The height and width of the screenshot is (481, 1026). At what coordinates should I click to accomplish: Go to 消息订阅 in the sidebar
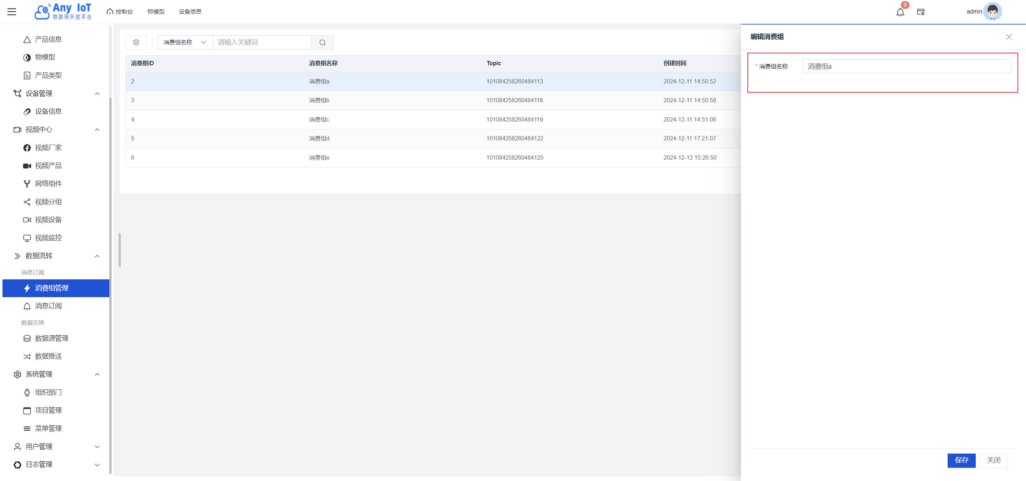(48, 306)
